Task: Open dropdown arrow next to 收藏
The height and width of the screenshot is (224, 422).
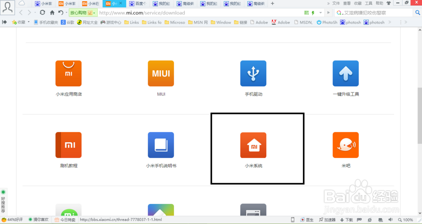Action: click(29, 22)
